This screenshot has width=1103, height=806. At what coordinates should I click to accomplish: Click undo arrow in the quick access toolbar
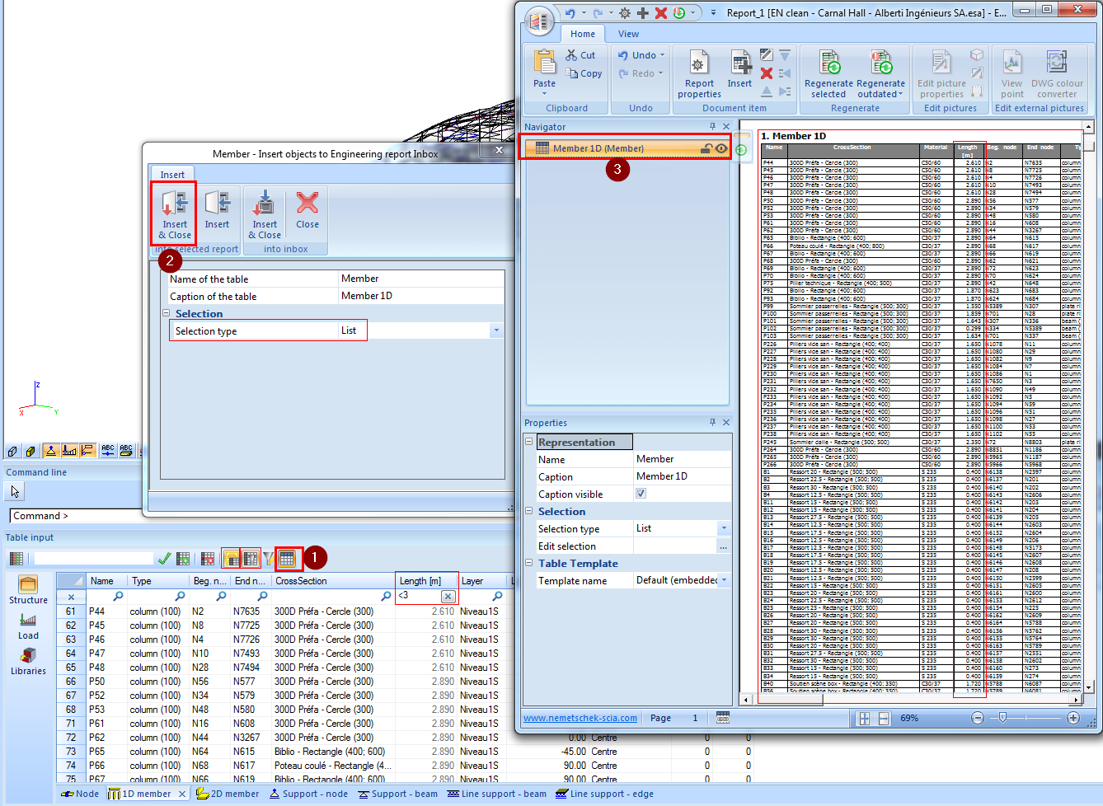click(x=570, y=13)
